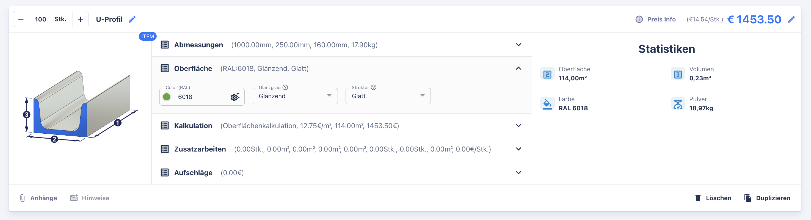This screenshot has height=220, width=811.
Task: Click the U-Profil 3D preview image
Action: (x=80, y=107)
